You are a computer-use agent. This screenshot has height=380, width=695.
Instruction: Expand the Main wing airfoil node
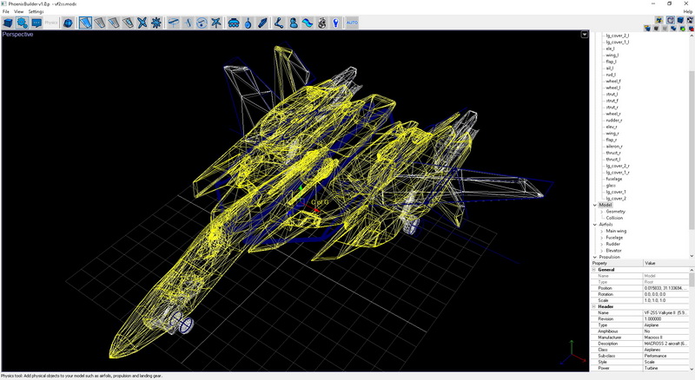click(601, 231)
